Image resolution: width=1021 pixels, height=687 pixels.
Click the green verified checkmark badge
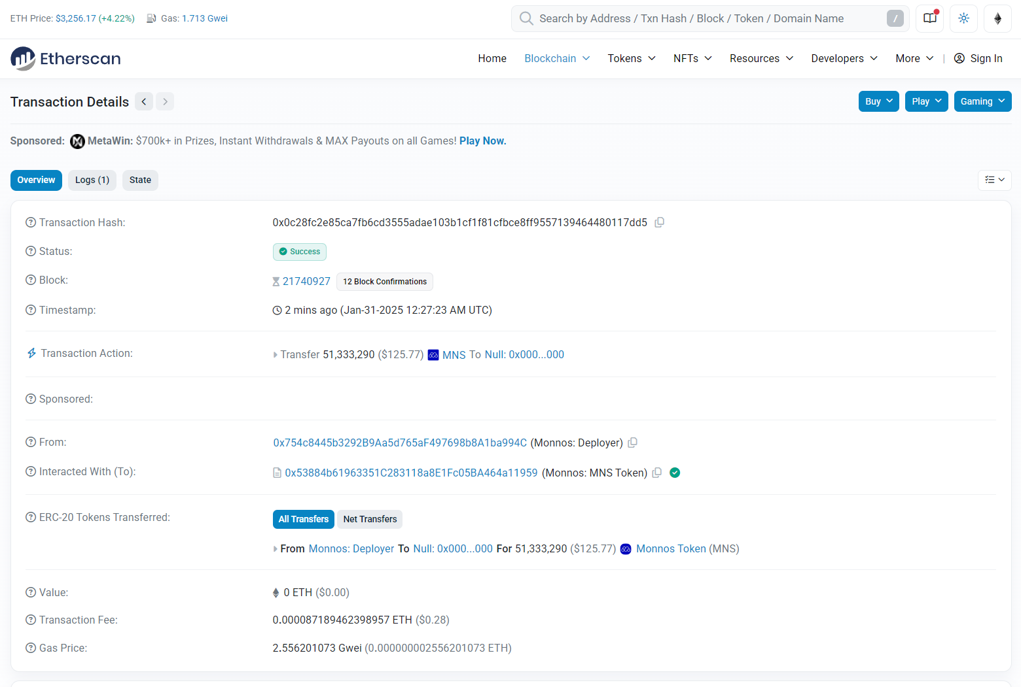pyautogui.click(x=675, y=473)
